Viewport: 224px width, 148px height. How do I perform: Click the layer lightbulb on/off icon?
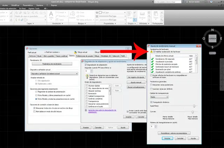pos(16,20)
